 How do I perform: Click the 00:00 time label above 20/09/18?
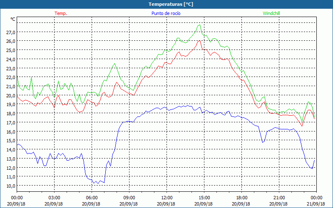point(17,198)
